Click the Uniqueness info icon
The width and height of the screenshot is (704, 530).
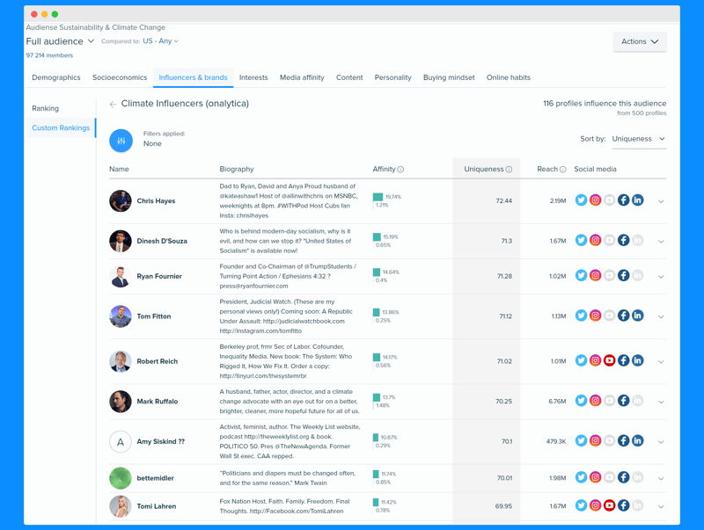(x=509, y=170)
